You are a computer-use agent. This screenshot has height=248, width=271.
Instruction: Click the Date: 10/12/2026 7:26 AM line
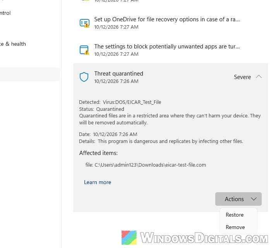(x=108, y=134)
